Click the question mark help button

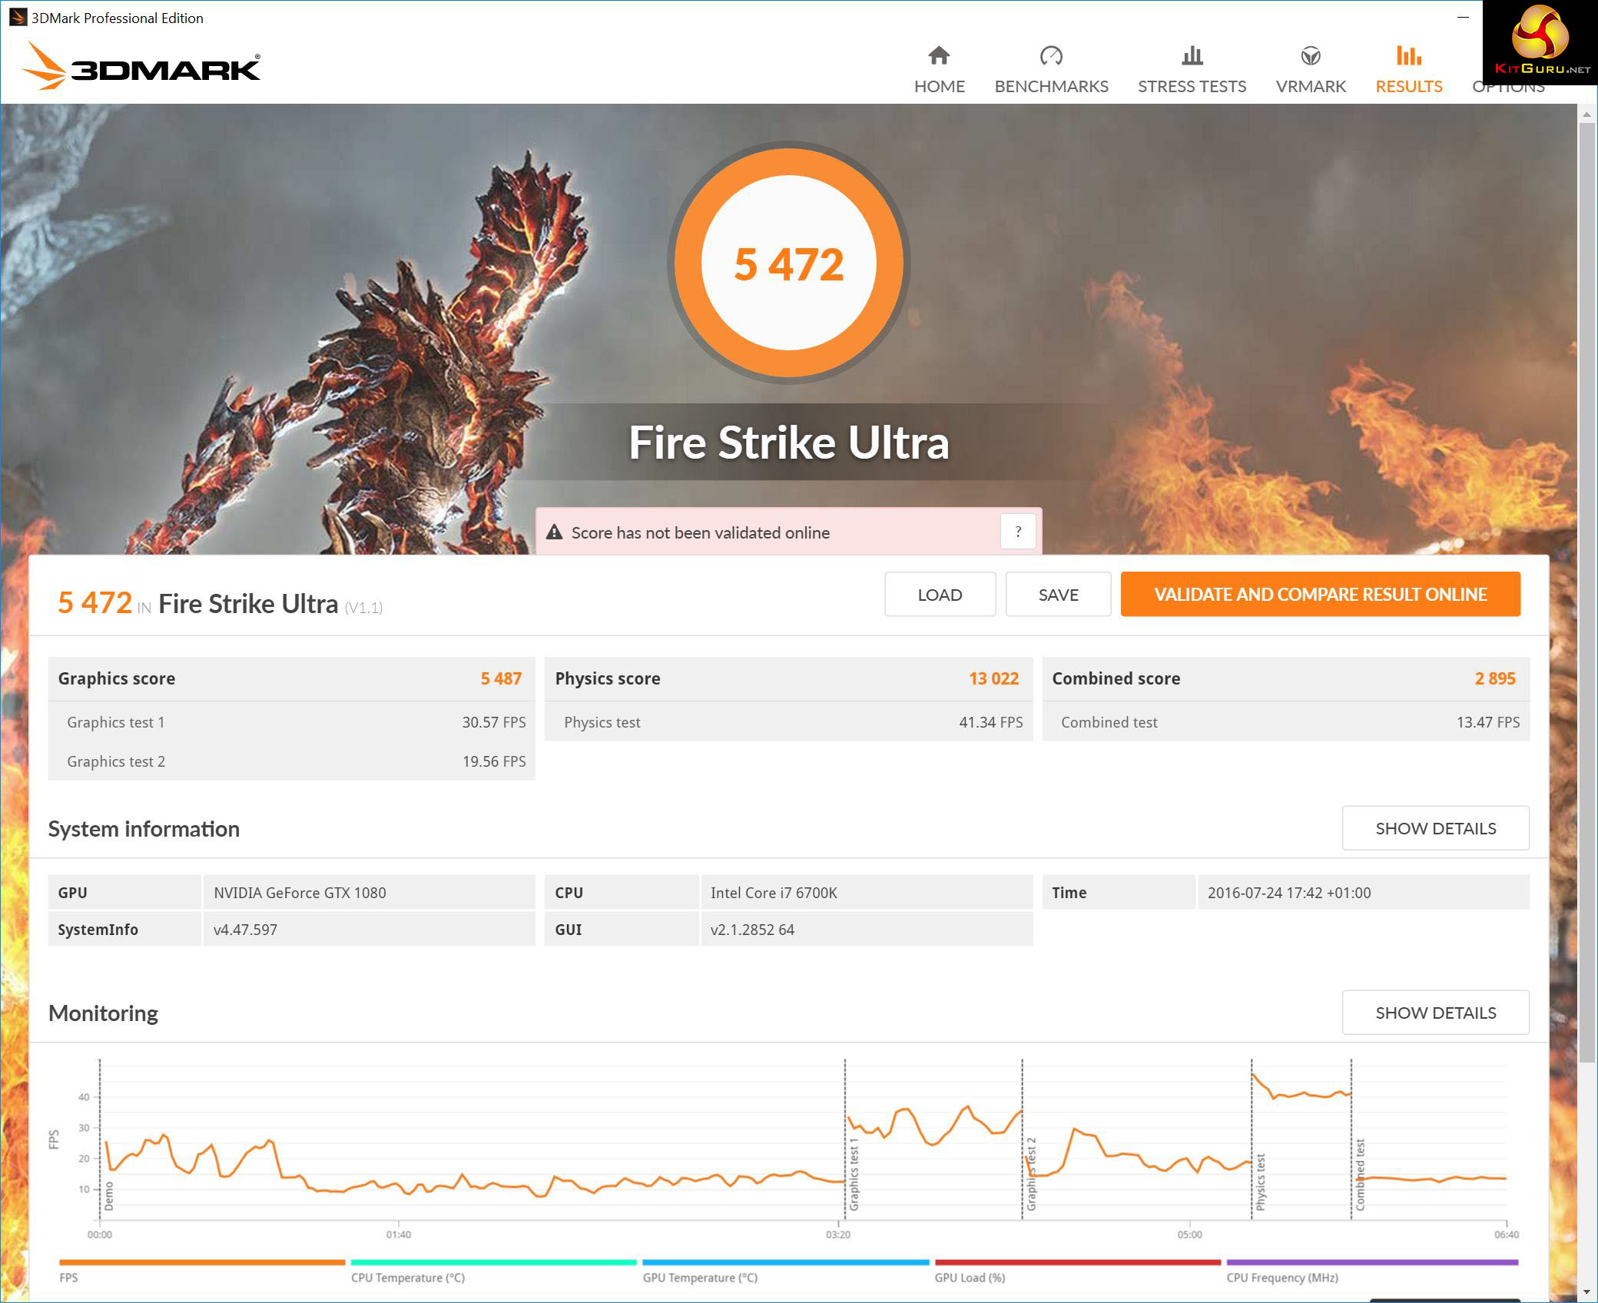click(1018, 532)
